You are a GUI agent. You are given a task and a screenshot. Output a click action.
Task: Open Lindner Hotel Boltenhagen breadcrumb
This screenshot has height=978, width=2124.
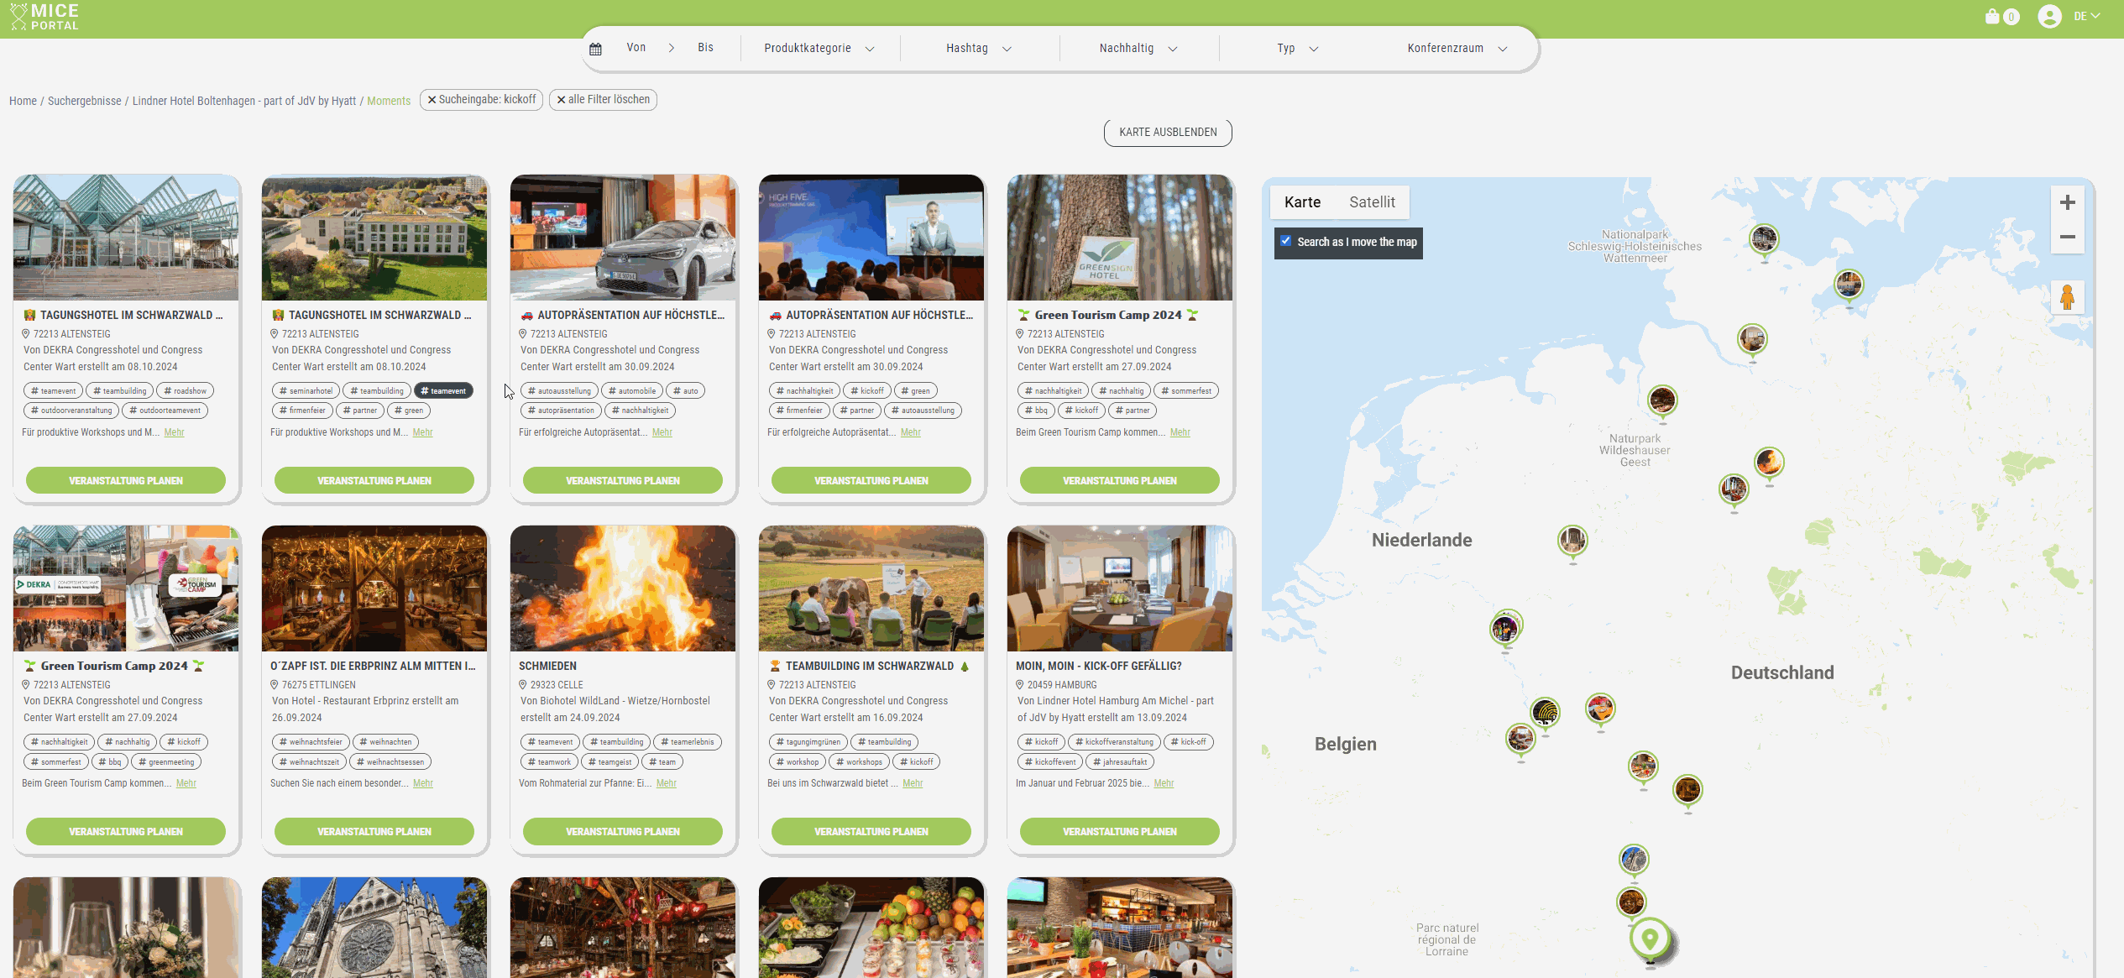coord(244,101)
